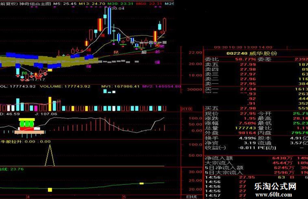Image resolution: width=308 pixels, height=199 pixels.
Task: Click the 外盘 98164 value
Action: (247, 133)
